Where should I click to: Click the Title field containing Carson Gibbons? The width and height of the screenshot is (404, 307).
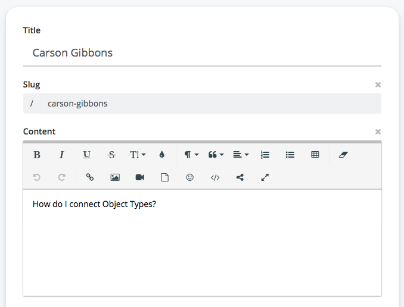click(x=202, y=53)
